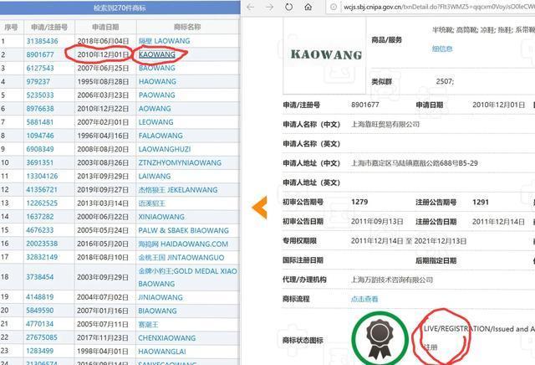Click the browser back arrow
This screenshot has width=535, height=365.
251,8
